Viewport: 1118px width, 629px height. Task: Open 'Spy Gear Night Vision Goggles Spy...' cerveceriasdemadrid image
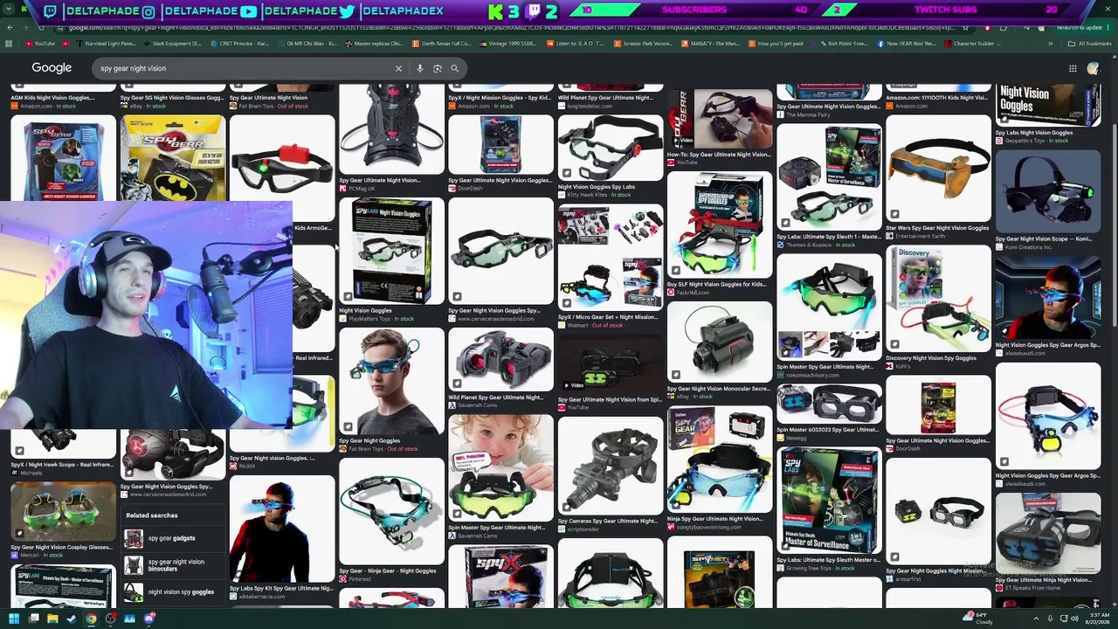pos(500,252)
